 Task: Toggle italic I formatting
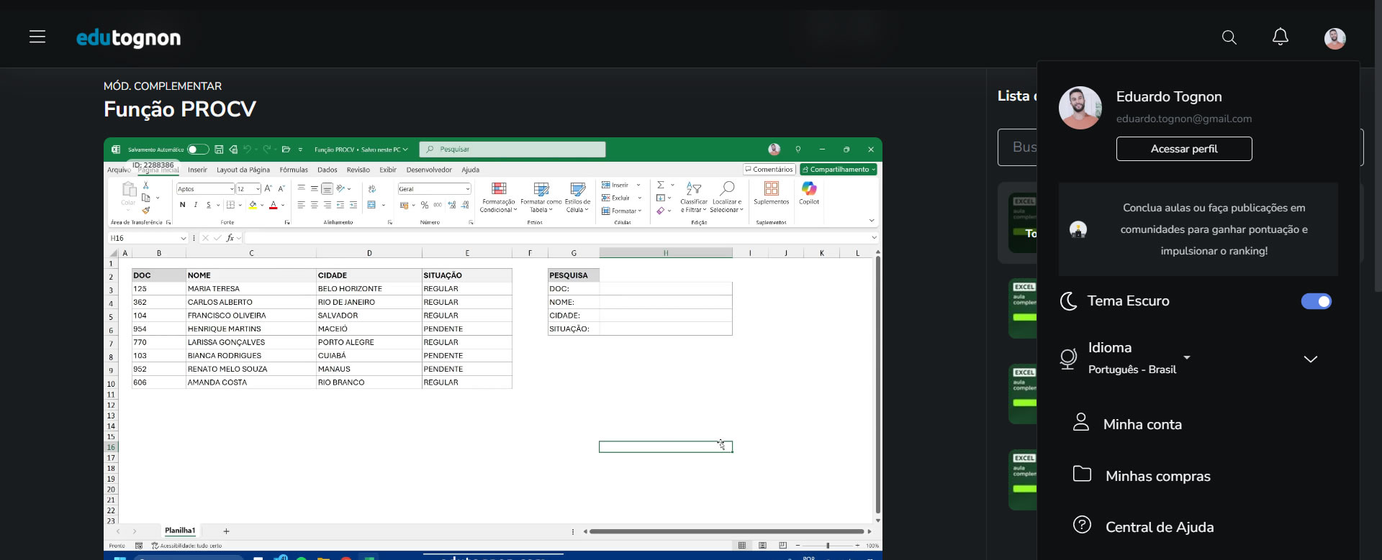[x=196, y=206]
